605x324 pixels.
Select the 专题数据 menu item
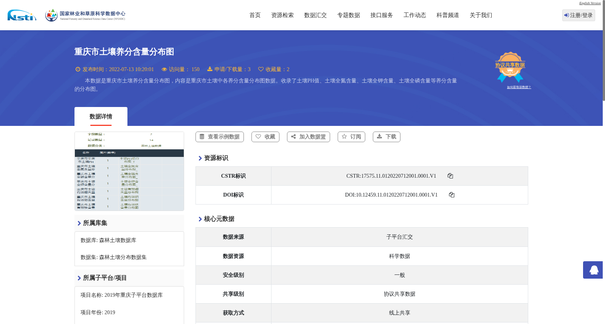coord(349,15)
